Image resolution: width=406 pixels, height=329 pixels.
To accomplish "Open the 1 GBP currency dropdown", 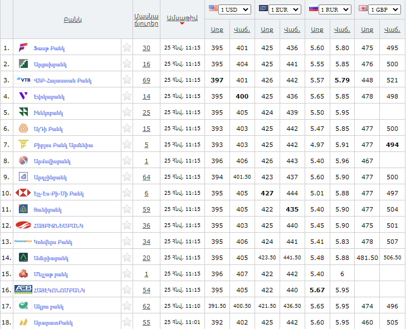I will [x=385, y=9].
